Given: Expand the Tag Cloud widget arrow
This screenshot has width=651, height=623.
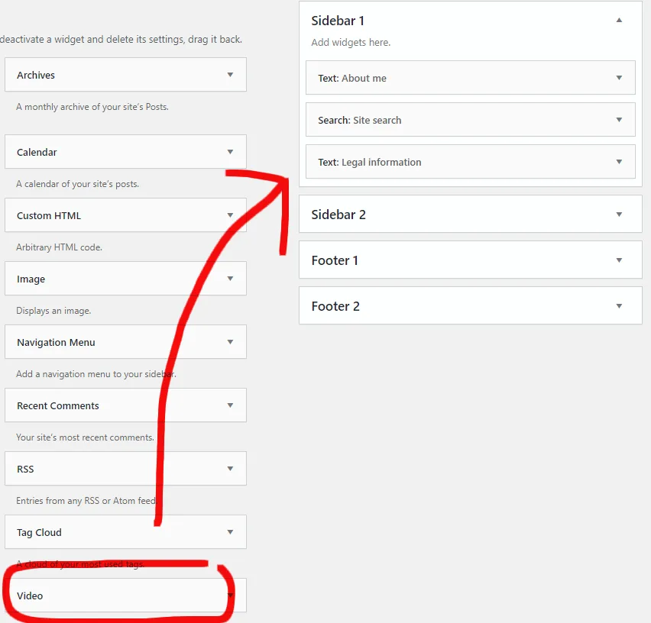Looking at the screenshot, I should coord(230,532).
